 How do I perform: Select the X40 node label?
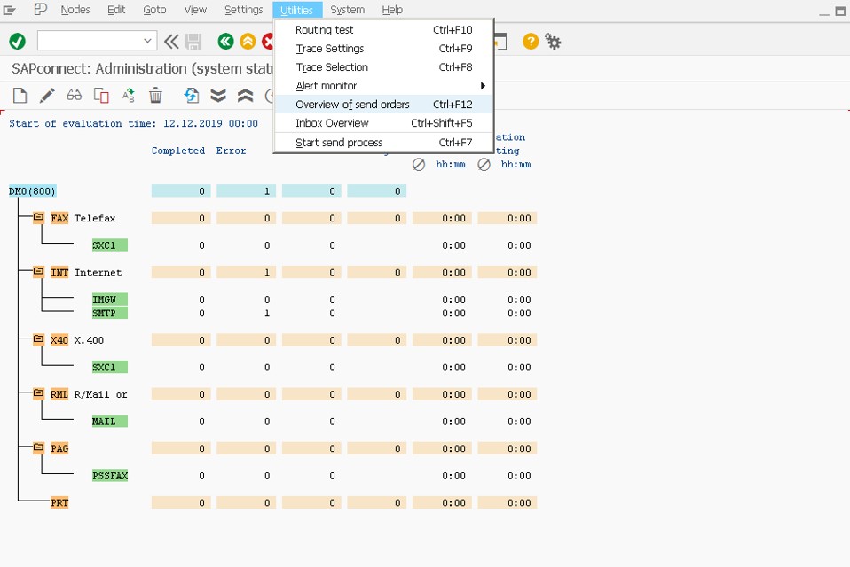(59, 340)
